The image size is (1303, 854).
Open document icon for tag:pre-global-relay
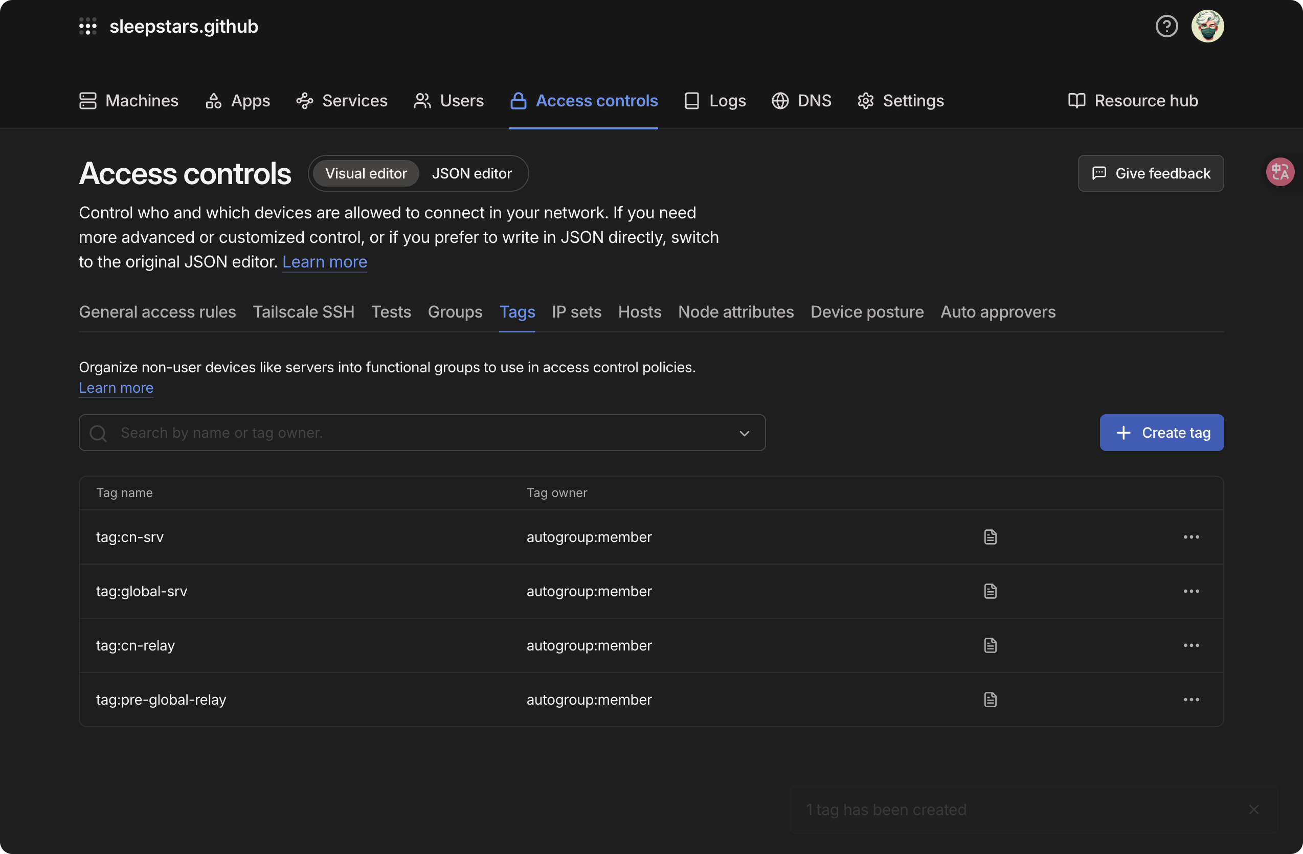coord(990,700)
